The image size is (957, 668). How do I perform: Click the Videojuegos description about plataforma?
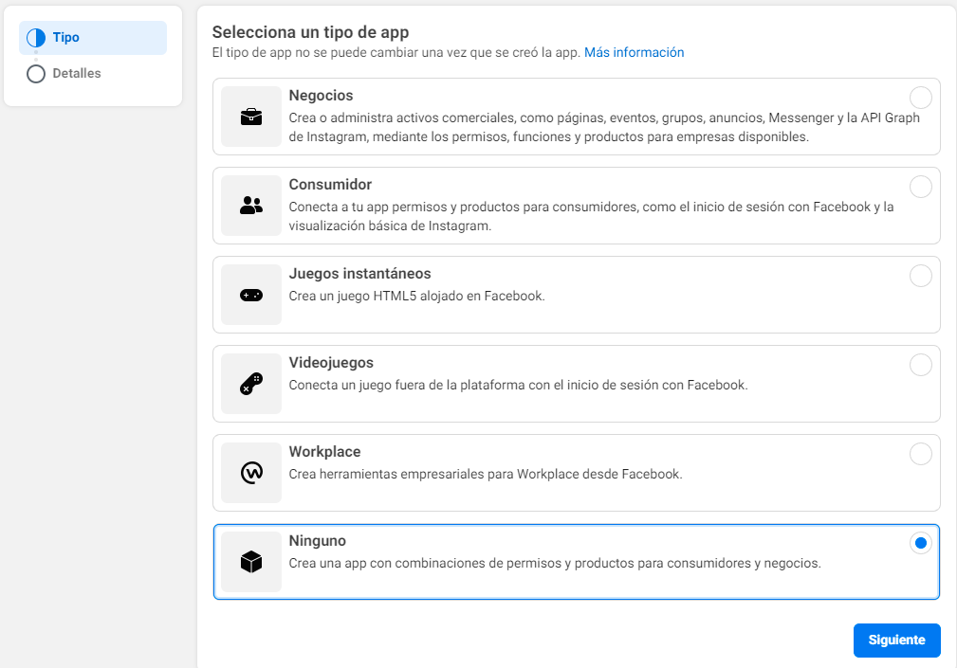[x=518, y=386]
